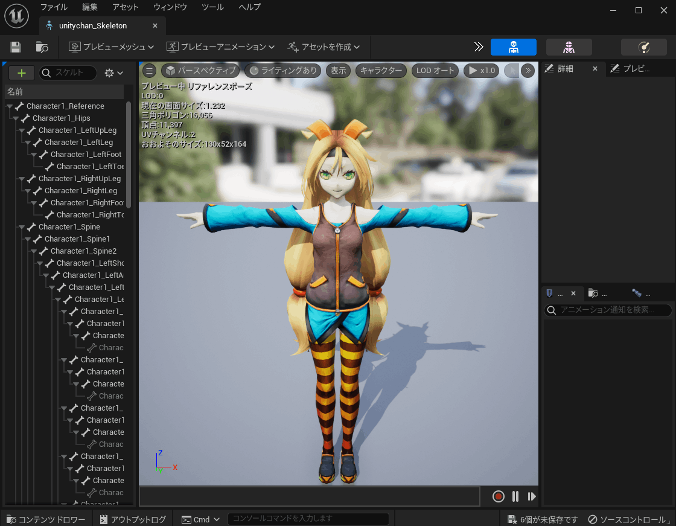Browse to asset in Content Browser icon
This screenshot has height=526, width=676.
(x=42, y=47)
